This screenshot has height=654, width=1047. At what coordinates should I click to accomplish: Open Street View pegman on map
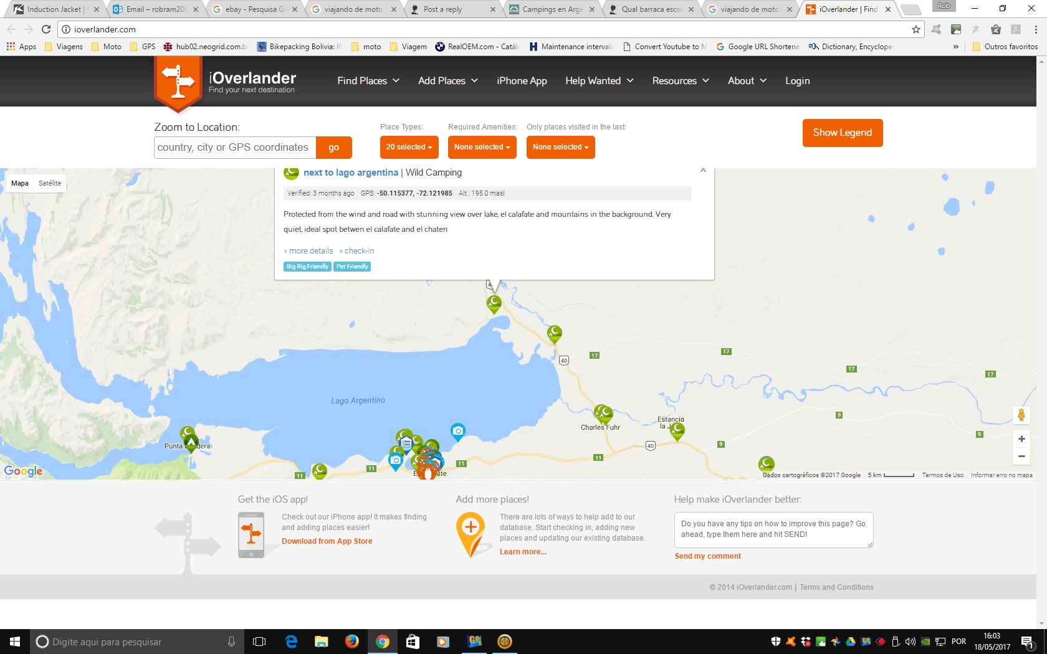pos(1021,415)
